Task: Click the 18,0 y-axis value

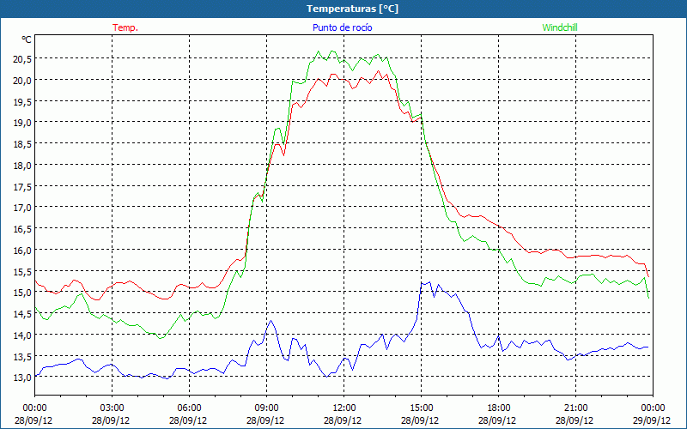Action: coord(22,166)
